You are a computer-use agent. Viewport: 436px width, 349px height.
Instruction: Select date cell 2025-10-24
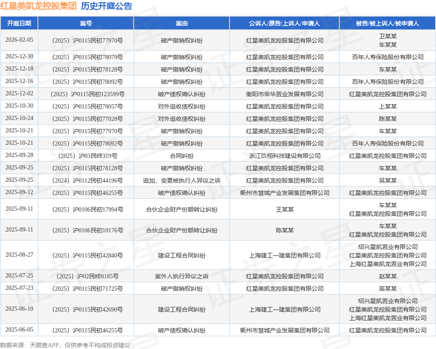19,118
